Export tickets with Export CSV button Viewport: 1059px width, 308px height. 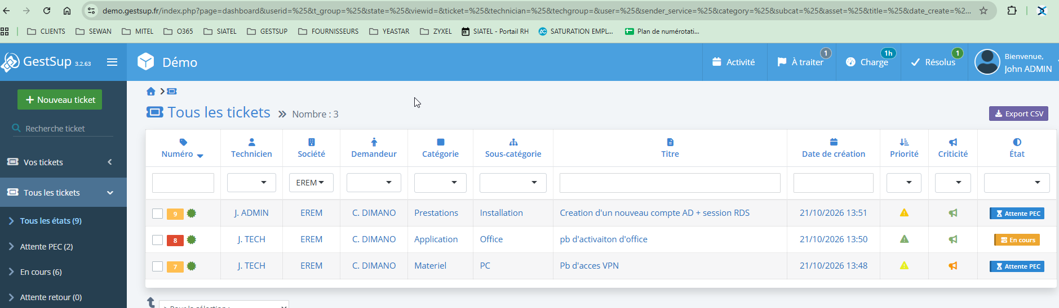1018,114
